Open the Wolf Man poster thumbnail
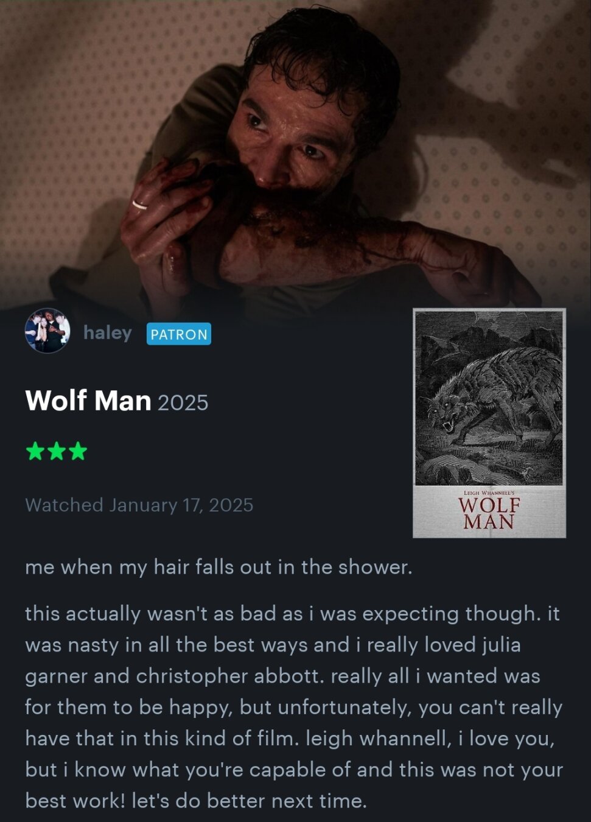This screenshot has height=822, width=591. coord(489,423)
